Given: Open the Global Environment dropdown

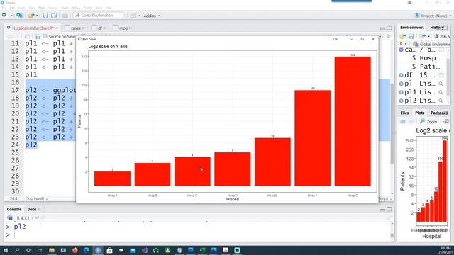Looking at the screenshot, I should tap(431, 44).
